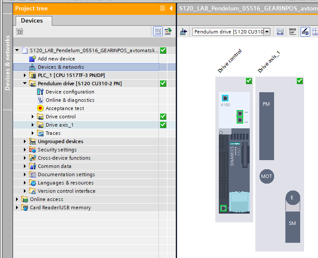This screenshot has width=318, height=258.
Task: Toggle the details view icon in tree toolbar
Action: (x=157, y=31)
